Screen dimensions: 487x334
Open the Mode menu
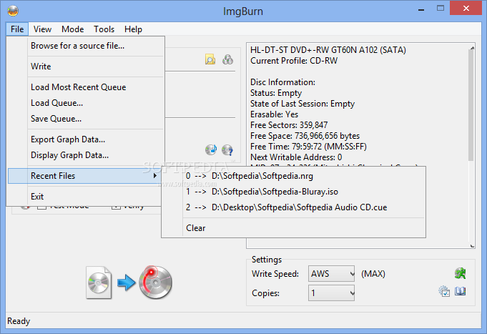[x=73, y=29]
